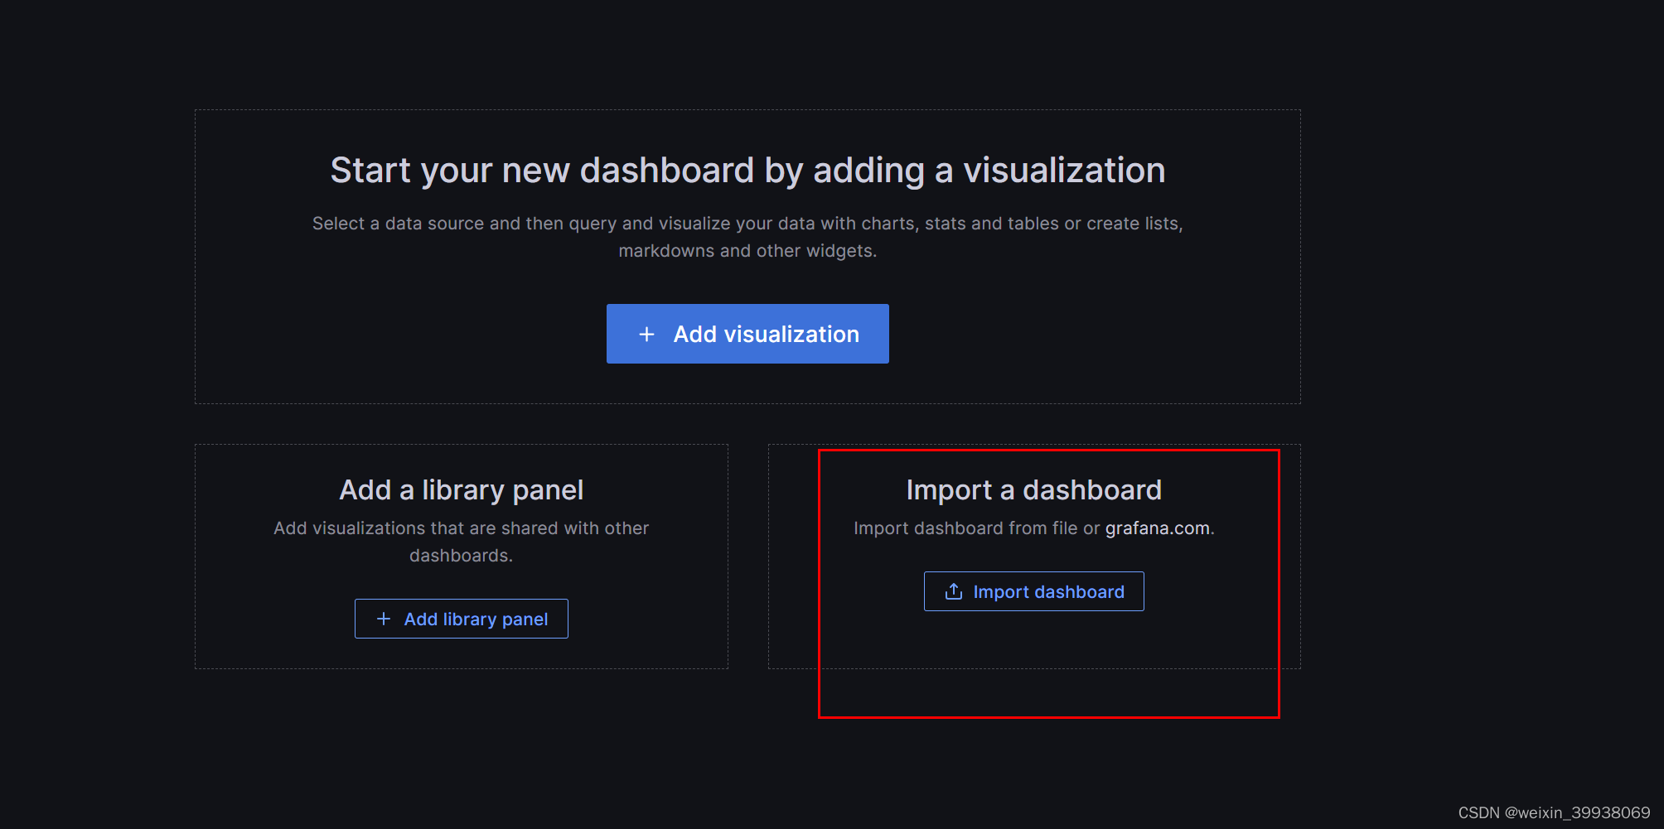Click the Add visualization button
1664x829 pixels.
click(x=747, y=334)
